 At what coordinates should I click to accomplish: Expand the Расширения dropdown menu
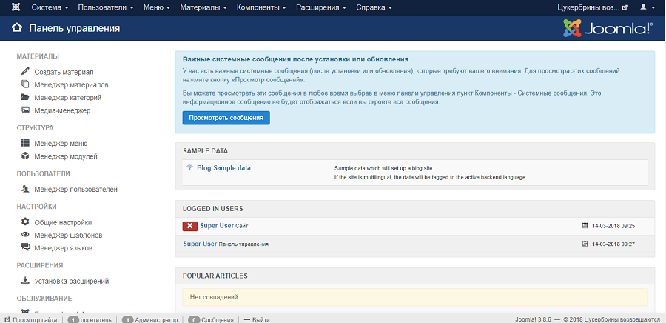pyautogui.click(x=321, y=7)
